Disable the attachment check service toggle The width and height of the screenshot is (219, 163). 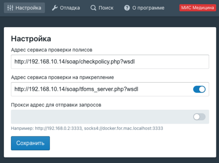[x=199, y=89]
